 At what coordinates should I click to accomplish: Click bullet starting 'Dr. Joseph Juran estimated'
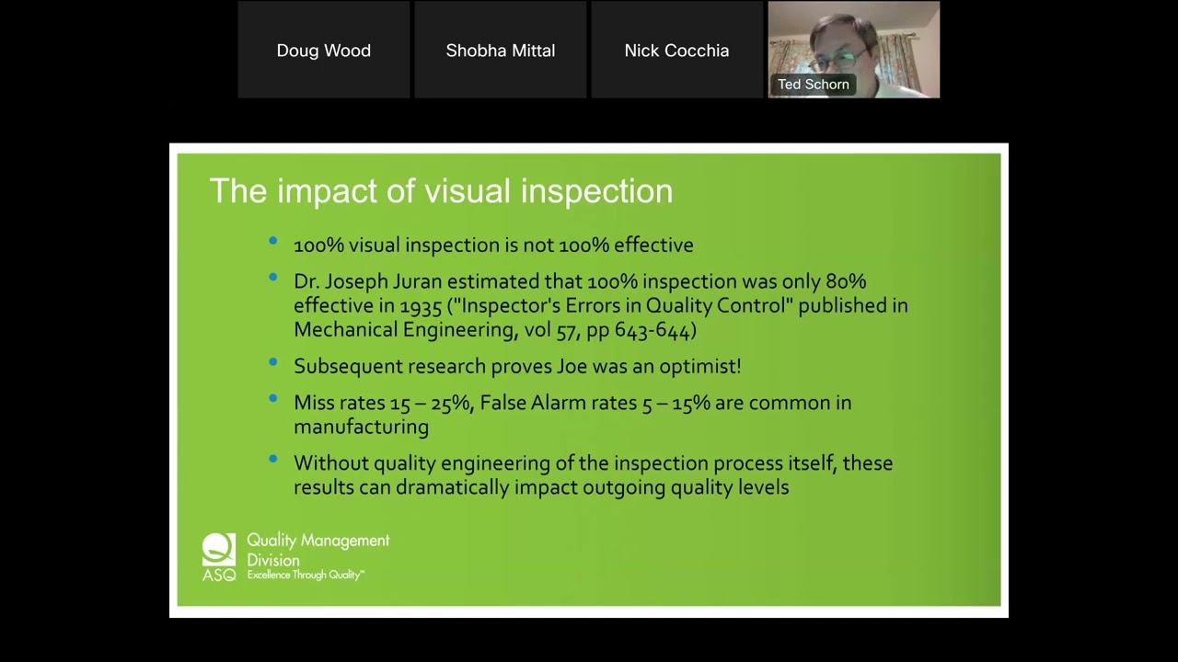point(601,305)
